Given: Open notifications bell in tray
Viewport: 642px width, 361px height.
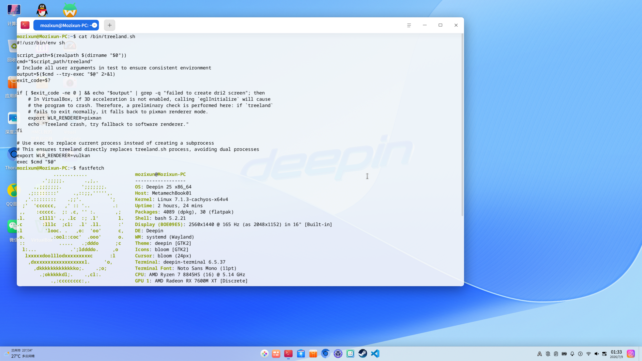Looking at the screenshot, I should (572, 354).
